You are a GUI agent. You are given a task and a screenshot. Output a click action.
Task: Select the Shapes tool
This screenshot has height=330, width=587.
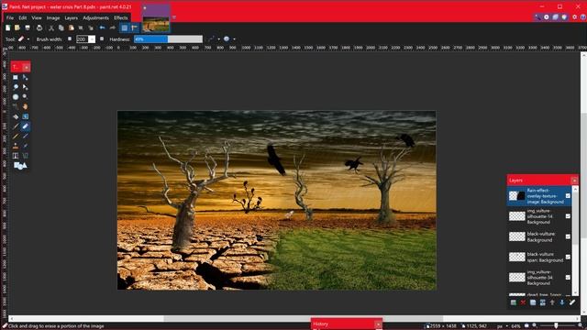(20, 165)
